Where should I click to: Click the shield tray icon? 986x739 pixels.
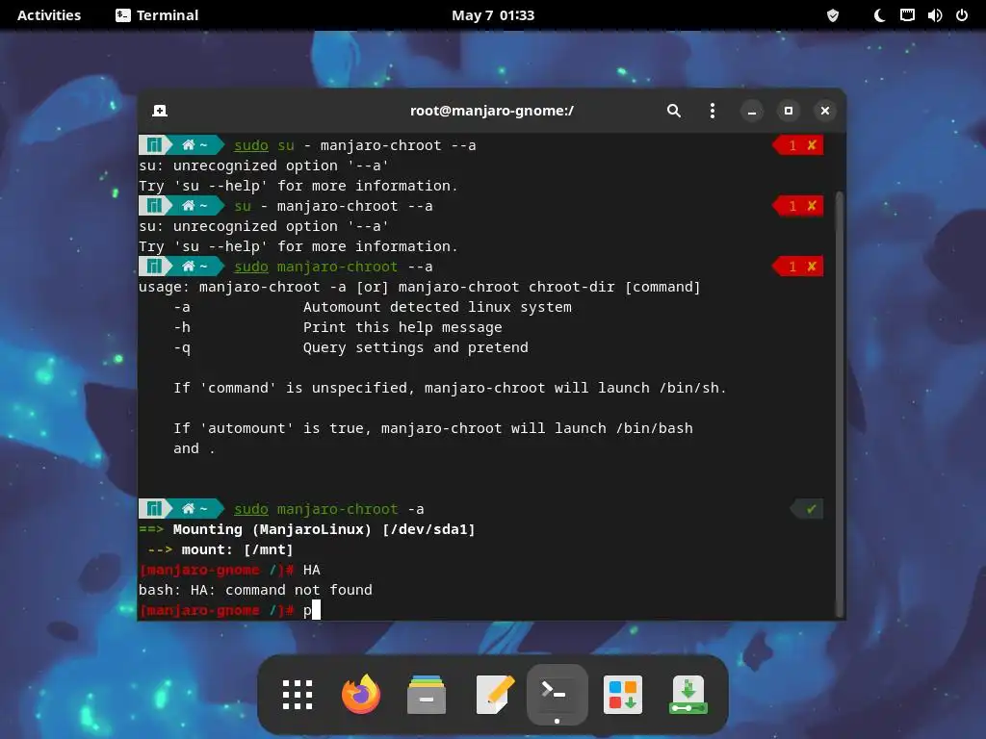click(x=833, y=15)
